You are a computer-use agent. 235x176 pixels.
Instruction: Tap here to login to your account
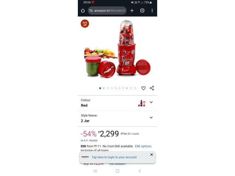click(114, 157)
